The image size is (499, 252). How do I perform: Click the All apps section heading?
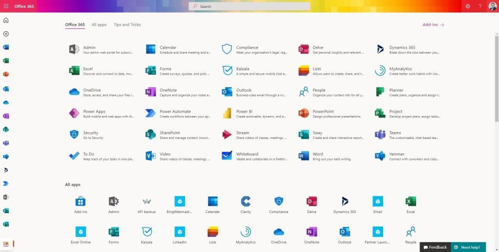coord(73,185)
